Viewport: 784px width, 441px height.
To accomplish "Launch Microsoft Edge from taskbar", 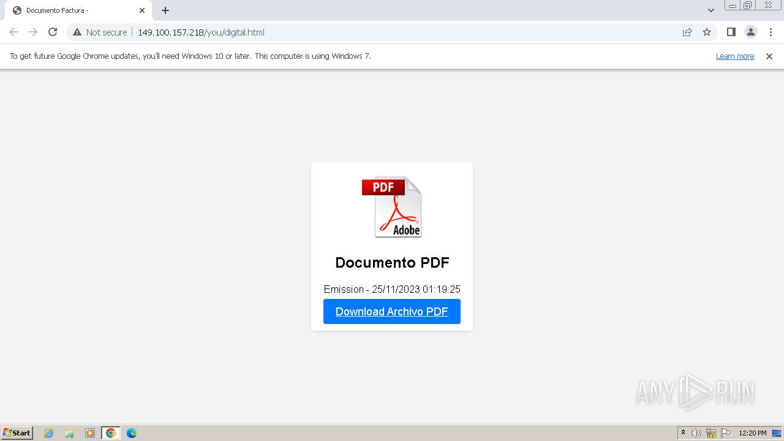I will tap(131, 433).
